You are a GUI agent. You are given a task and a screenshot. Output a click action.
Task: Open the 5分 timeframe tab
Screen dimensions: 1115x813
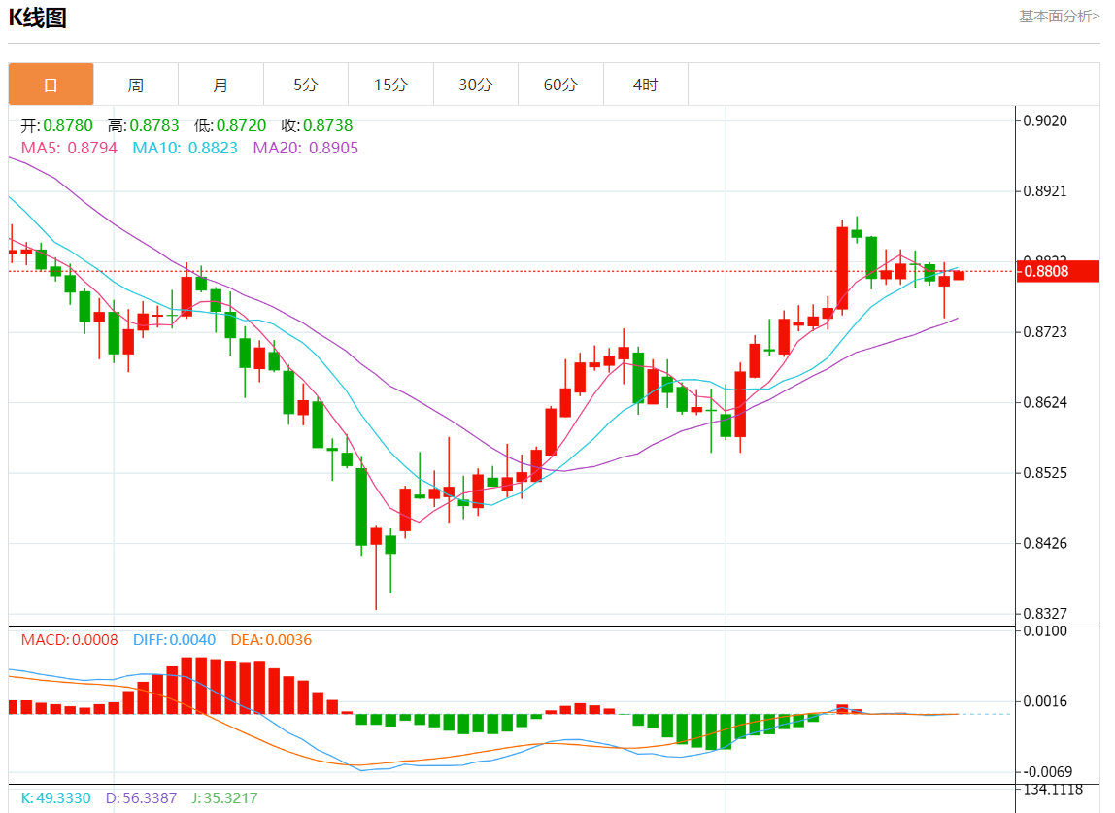[x=306, y=85]
